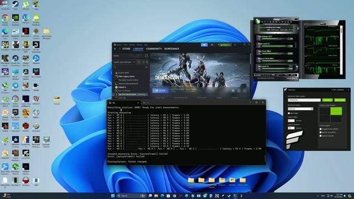Open Games menu in Steam
The width and height of the screenshot is (354, 199).
tap(139, 45)
